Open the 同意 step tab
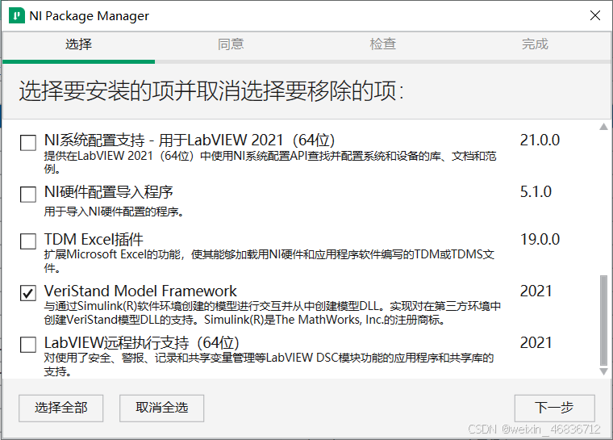The width and height of the screenshot is (613, 440). click(231, 44)
